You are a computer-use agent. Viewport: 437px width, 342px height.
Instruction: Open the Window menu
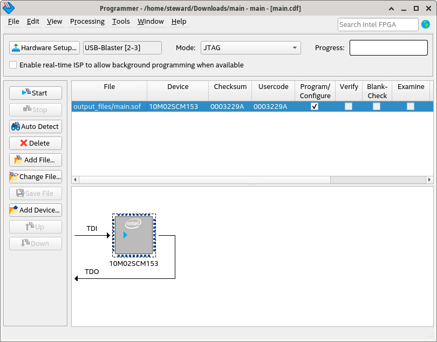[151, 22]
